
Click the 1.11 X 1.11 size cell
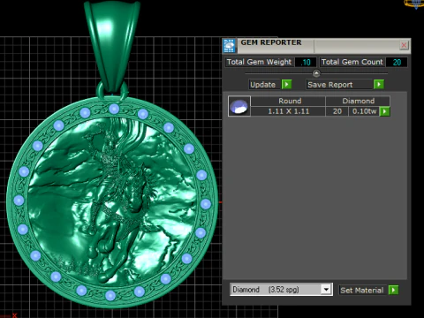point(288,111)
